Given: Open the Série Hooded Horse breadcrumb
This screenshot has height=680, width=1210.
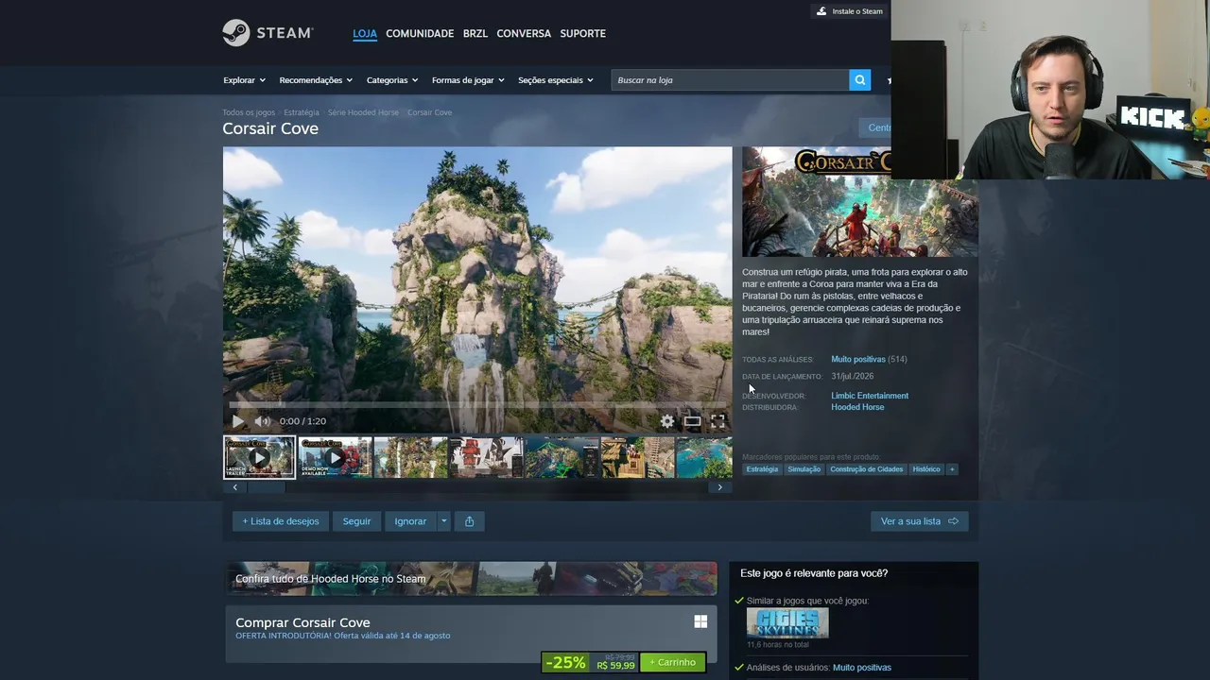Looking at the screenshot, I should coord(363,112).
